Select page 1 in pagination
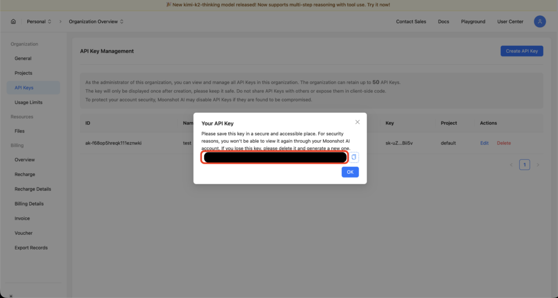558x298 pixels. point(524,165)
